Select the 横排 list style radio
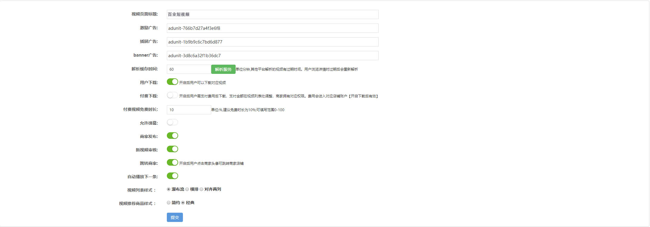Image resolution: width=650 pixels, height=227 pixels. point(187,189)
